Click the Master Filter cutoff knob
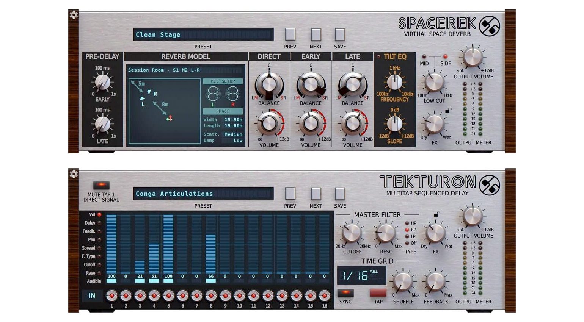Image resolution: width=584 pixels, height=322 pixels. pyautogui.click(x=352, y=233)
